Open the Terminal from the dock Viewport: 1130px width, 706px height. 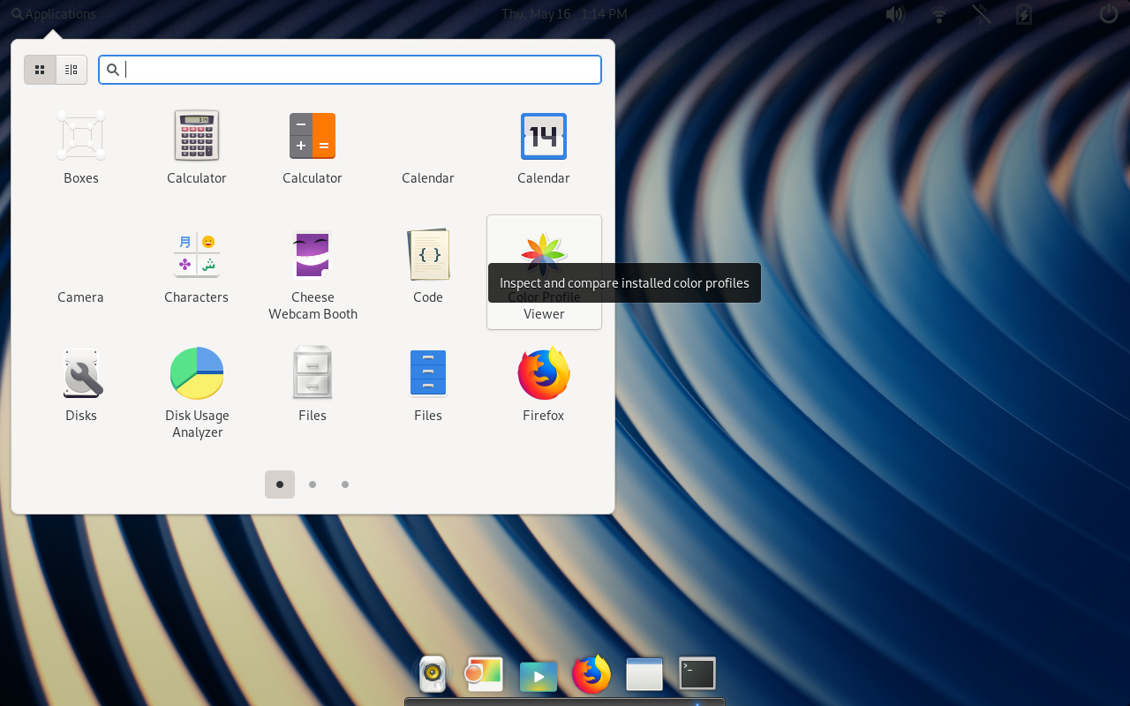click(697, 673)
